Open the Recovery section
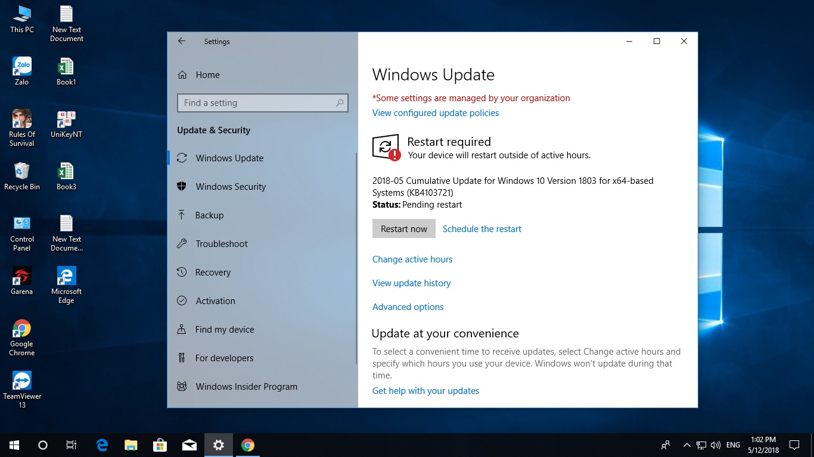814x457 pixels. (262, 273)
